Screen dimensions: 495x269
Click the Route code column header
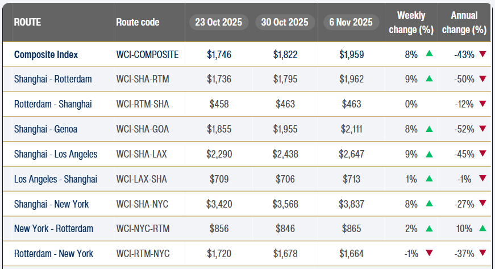[x=138, y=22]
